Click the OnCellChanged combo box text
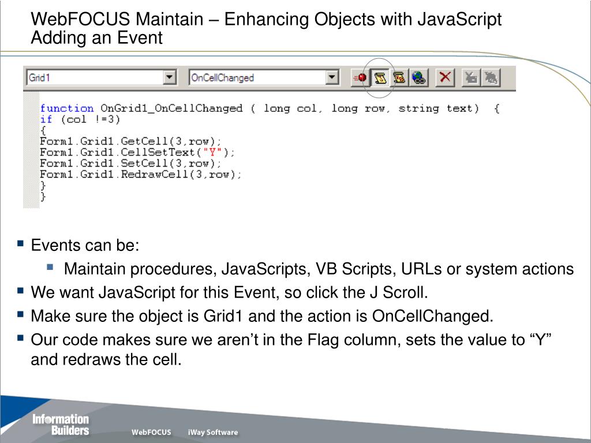 (223, 78)
